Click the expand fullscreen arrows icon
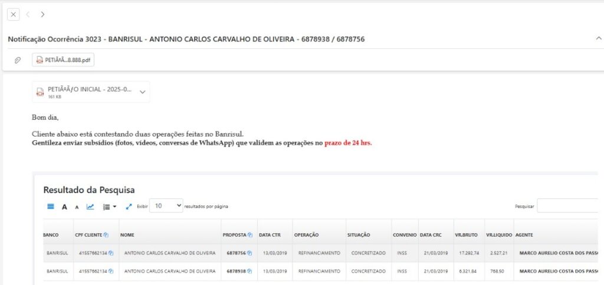Screen dimensions: 604x285 129,207
